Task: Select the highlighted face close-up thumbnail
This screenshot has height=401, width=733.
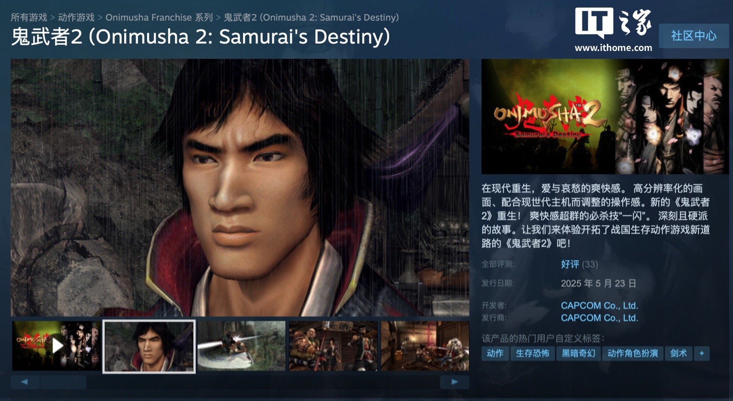Action: pos(149,347)
